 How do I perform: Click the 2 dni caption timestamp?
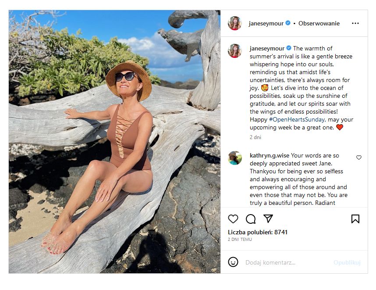(x=255, y=137)
